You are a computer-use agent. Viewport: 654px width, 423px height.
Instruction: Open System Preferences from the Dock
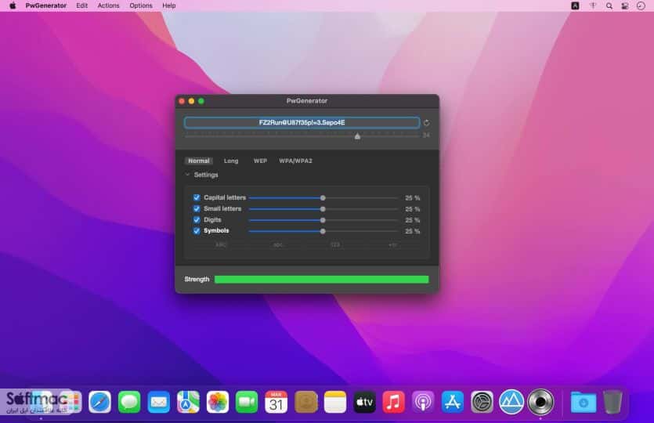(482, 402)
